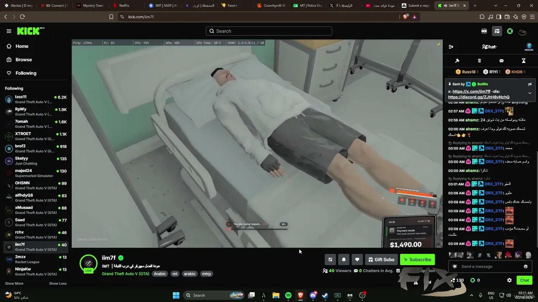Click the MDK icon in header
The image size is (538, 302).
pos(484,31)
